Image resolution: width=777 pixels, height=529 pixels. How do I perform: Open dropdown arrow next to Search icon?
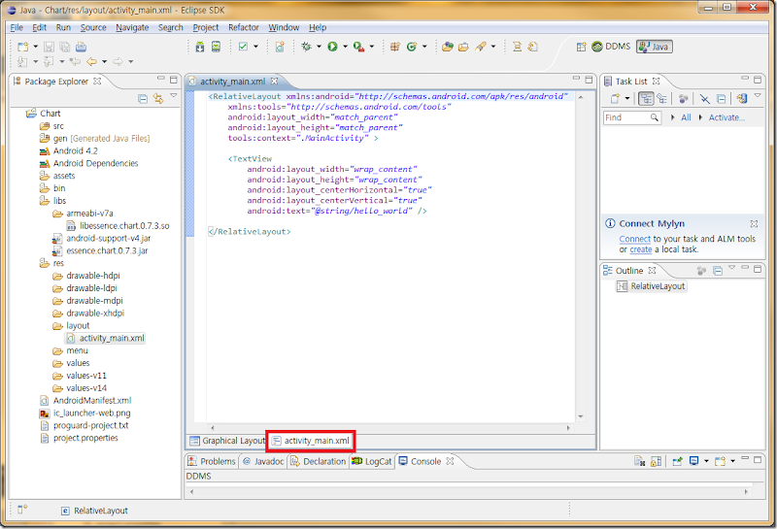(493, 47)
